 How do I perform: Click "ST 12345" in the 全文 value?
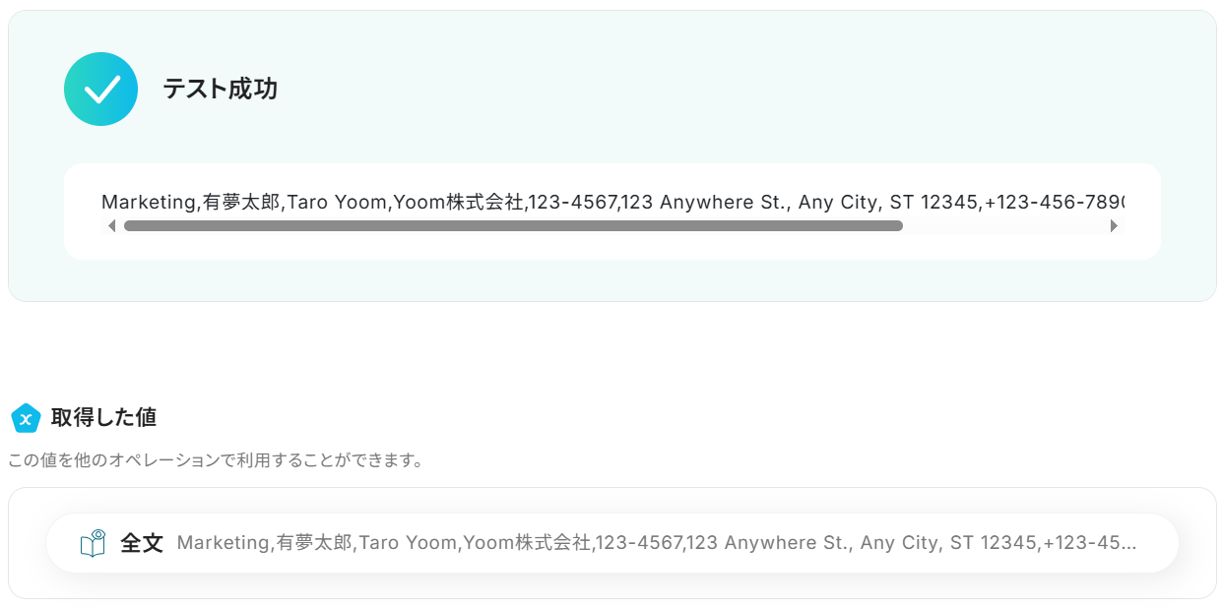click(994, 543)
